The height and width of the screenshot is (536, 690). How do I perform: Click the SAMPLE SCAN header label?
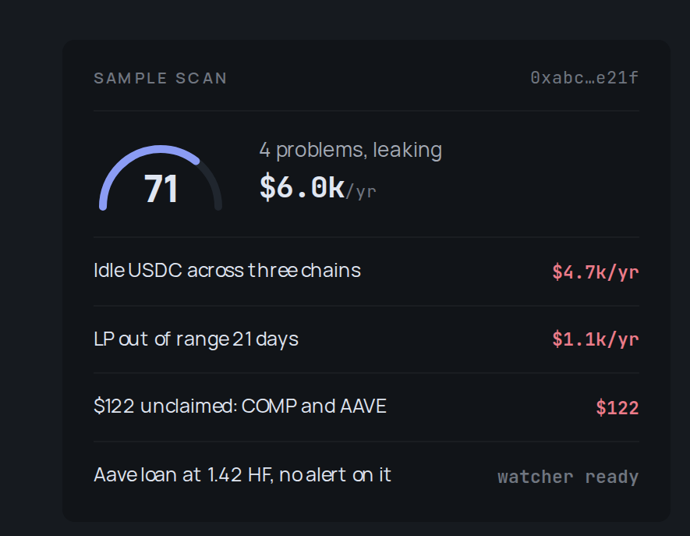tap(160, 78)
